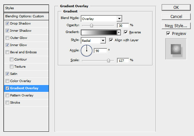Expand the Blend Mode dropdown
This screenshot has height=136, width=194.
(x=119, y=19)
